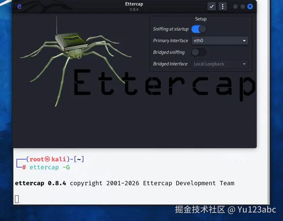Click the spider mascot image

click(76, 62)
